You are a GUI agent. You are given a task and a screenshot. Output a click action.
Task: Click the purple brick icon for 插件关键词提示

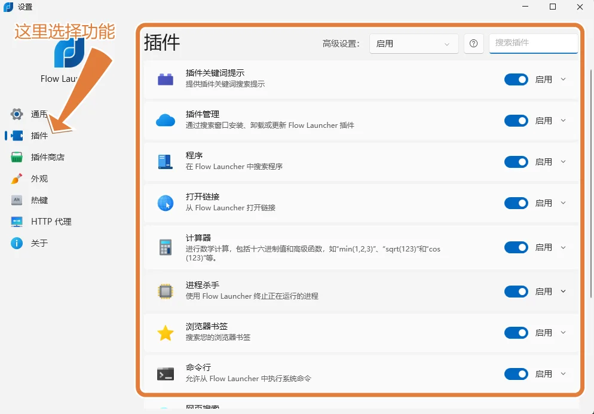[x=166, y=79]
